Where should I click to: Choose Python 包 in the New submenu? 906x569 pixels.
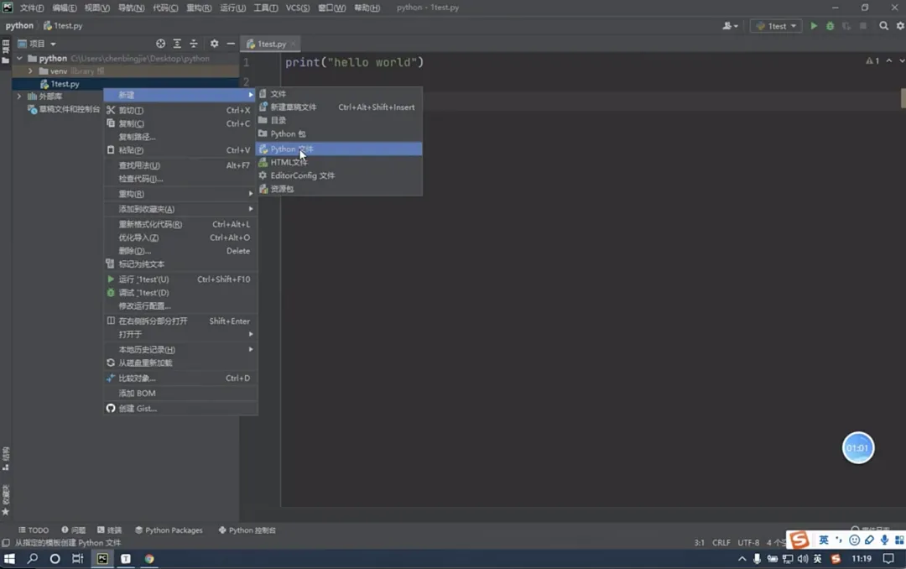click(339, 133)
